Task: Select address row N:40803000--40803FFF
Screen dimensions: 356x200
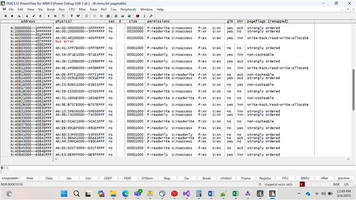Action: (x=31, y=48)
